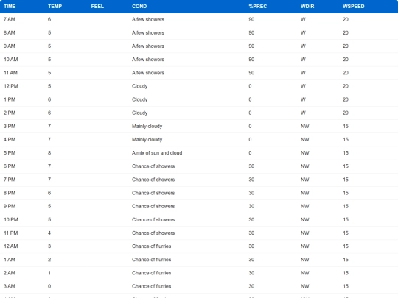Image resolution: width=398 pixels, height=298 pixels.
Task: Click 'Chance of flurries' in 3 AM row
Action: pos(152,286)
